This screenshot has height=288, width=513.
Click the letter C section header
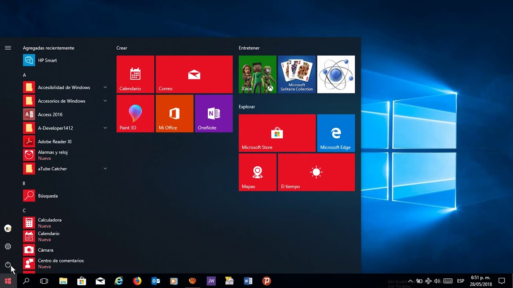pos(24,210)
